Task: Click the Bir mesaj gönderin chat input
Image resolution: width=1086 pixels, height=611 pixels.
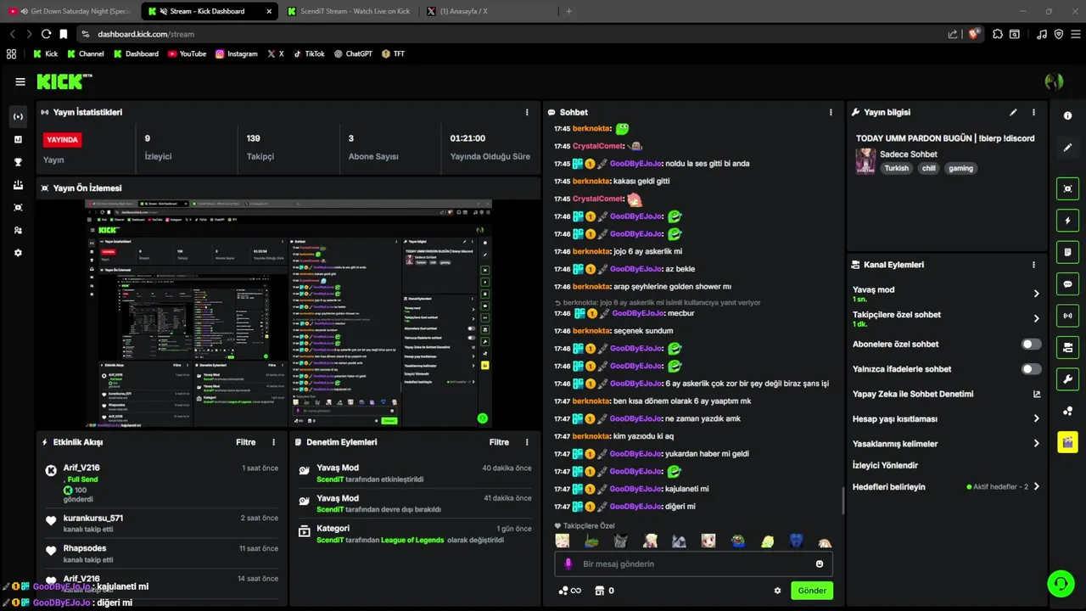Action: pos(692,563)
